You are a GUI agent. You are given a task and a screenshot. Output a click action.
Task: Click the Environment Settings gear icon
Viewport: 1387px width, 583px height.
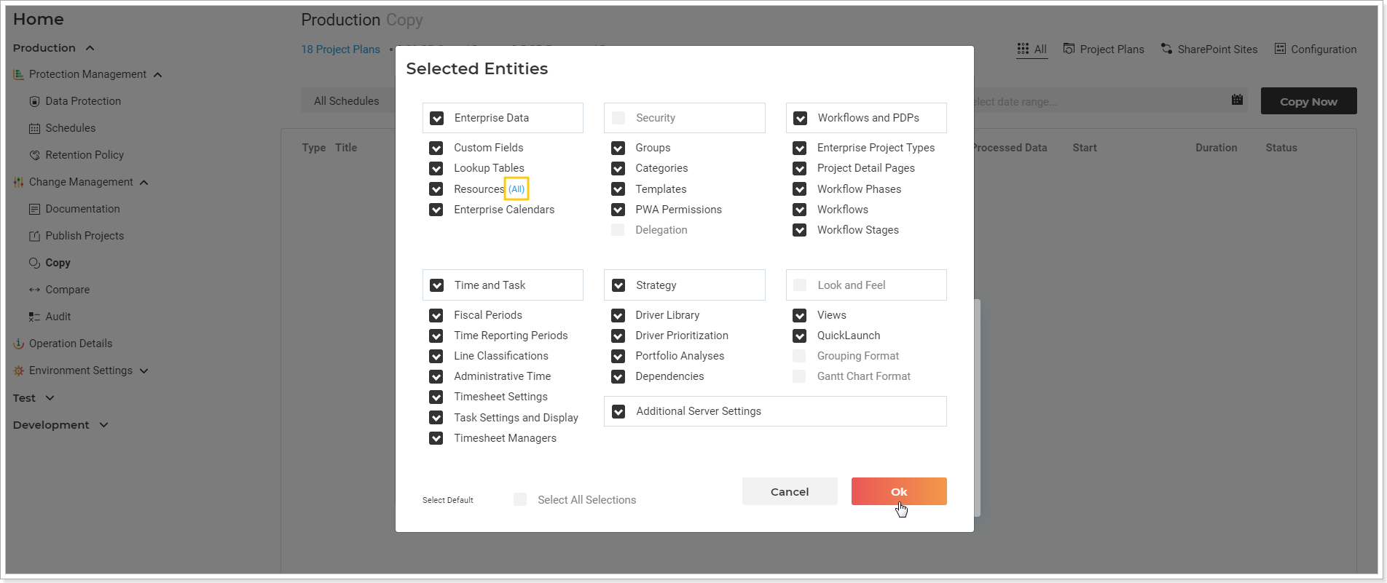18,370
